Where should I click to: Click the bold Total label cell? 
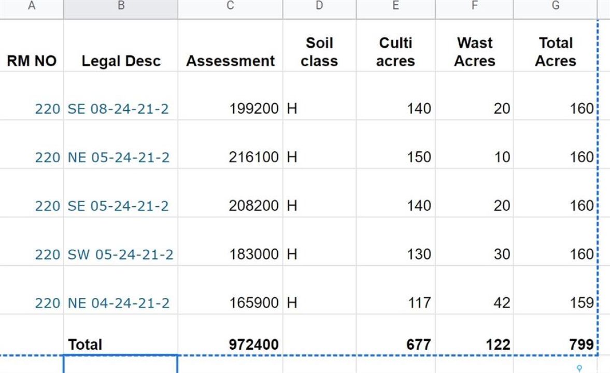[x=86, y=344]
